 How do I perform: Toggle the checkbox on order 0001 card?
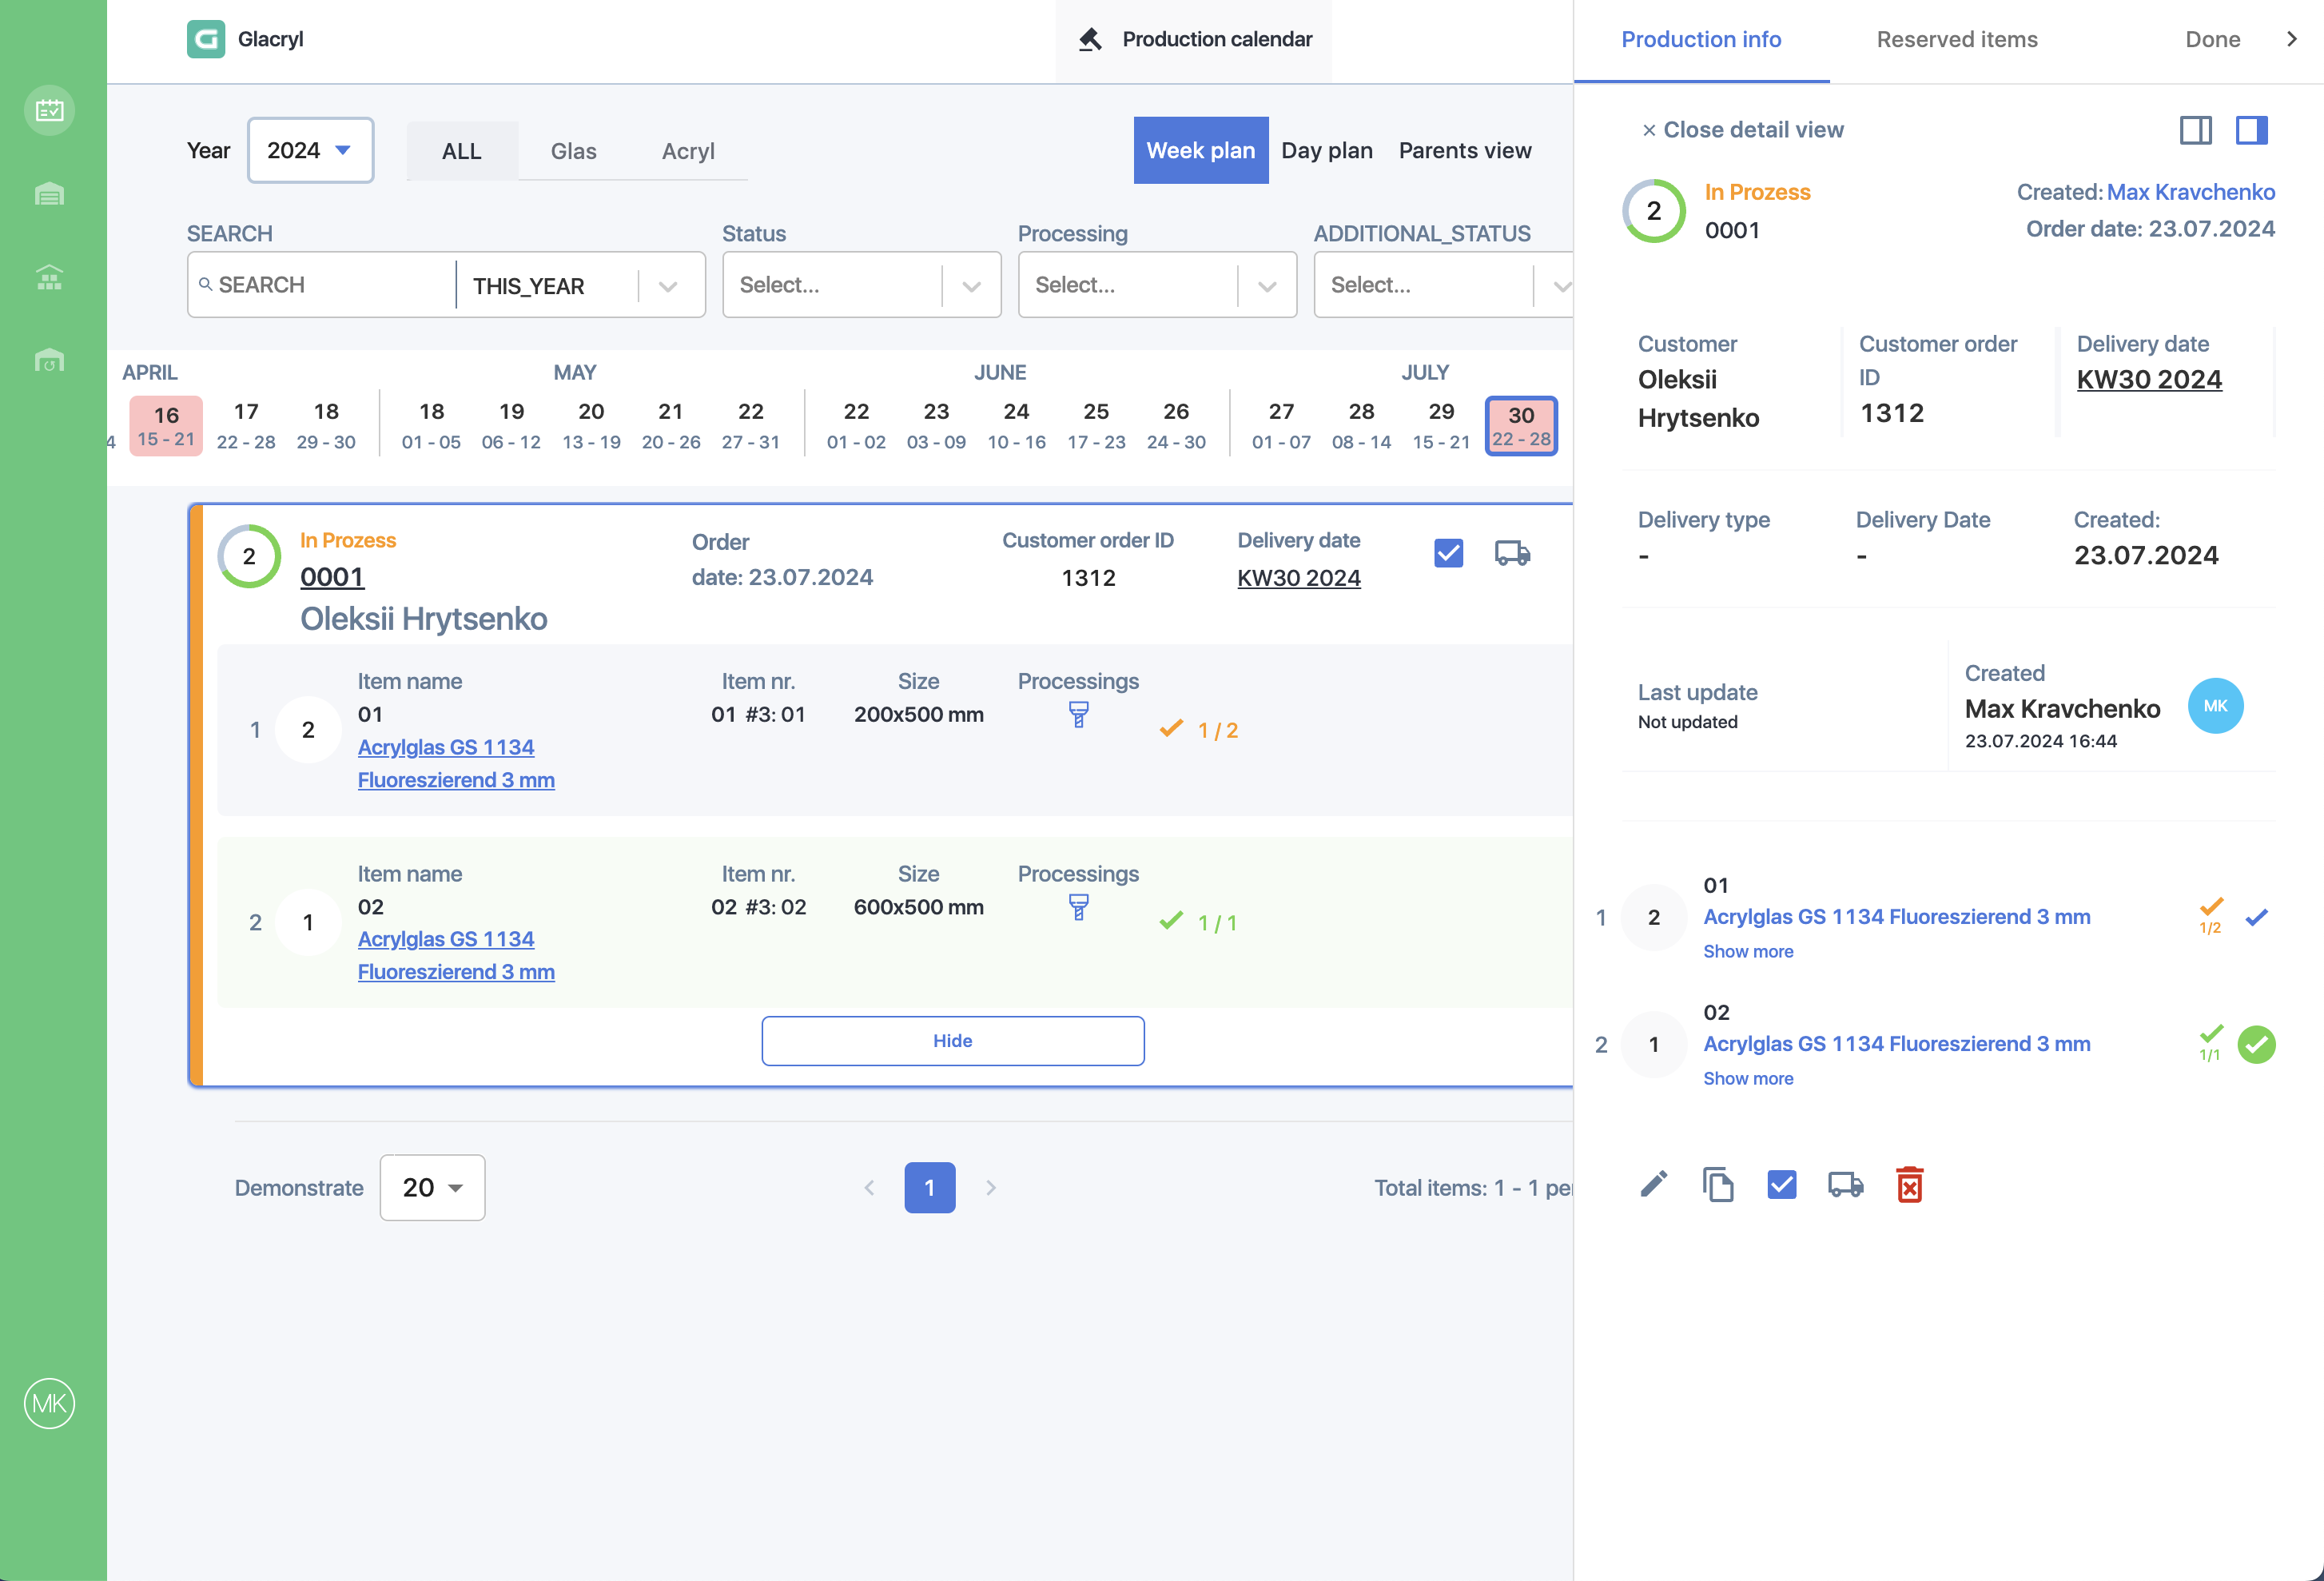1448,553
